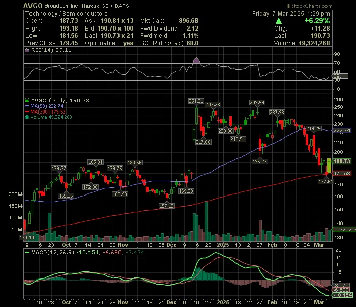
Task: Click the 39.11 RSI axis tag
Action: point(340,76)
